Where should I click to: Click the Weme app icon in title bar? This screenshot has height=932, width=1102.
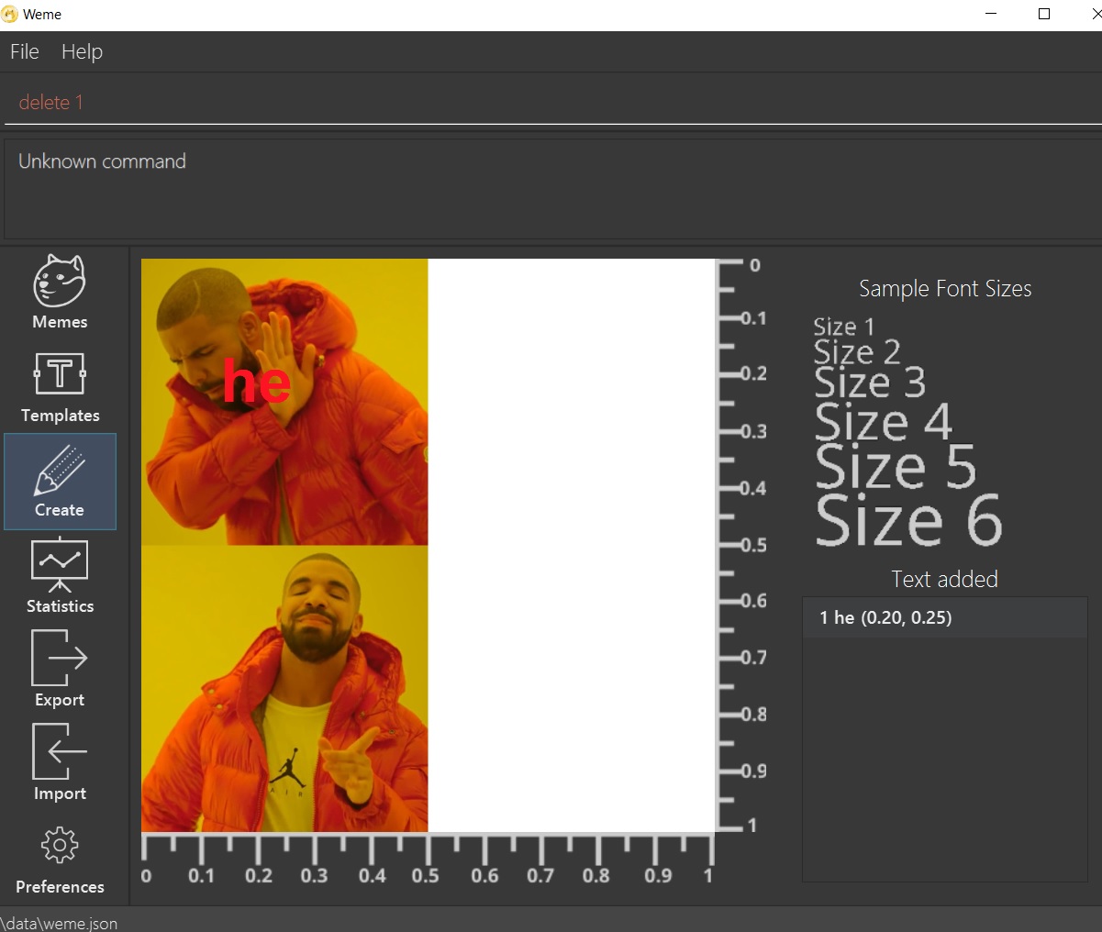click(x=10, y=15)
